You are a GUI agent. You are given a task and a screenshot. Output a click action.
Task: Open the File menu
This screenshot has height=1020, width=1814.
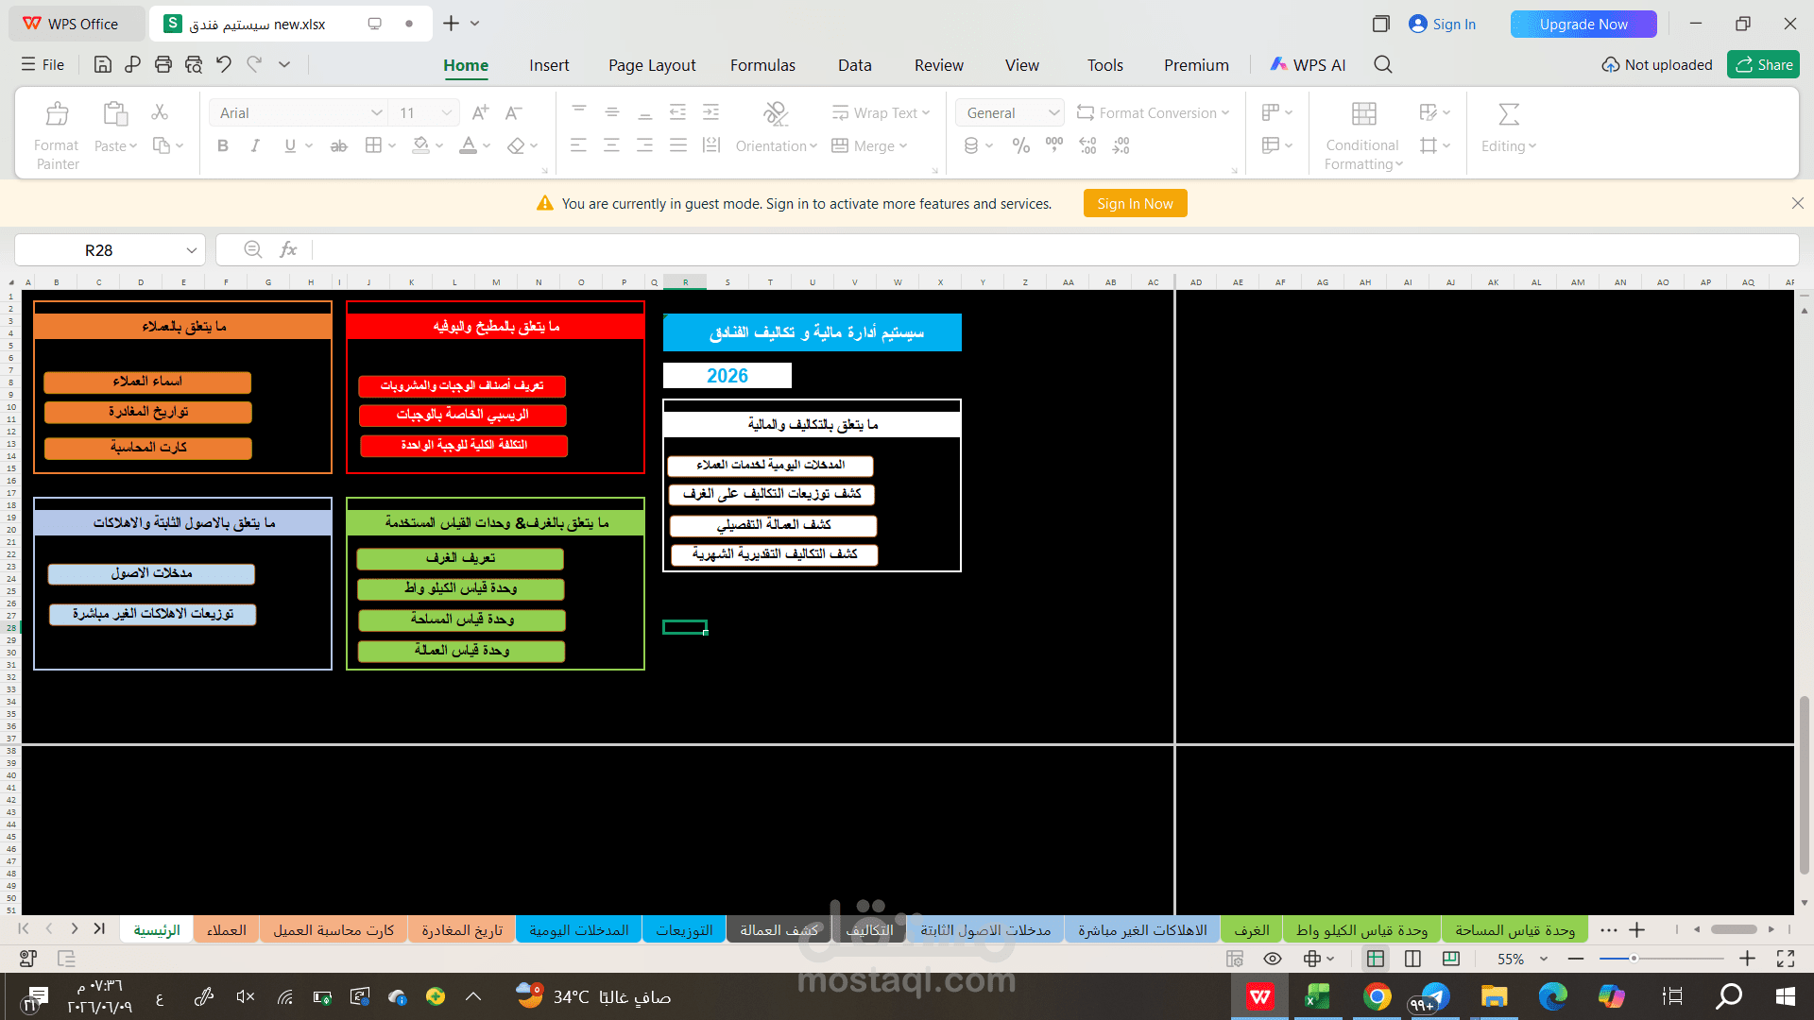coord(43,64)
